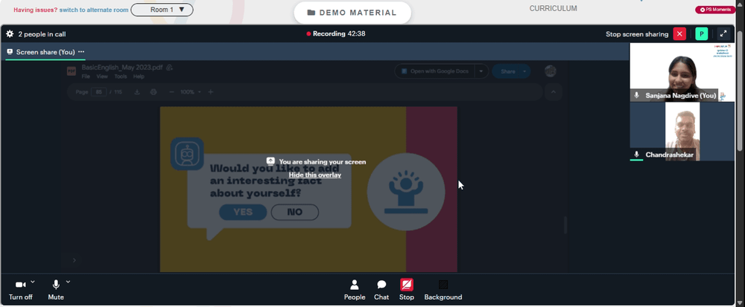The width and height of the screenshot is (745, 307).
Task: Click Hide this overlay link
Action: pos(314,175)
